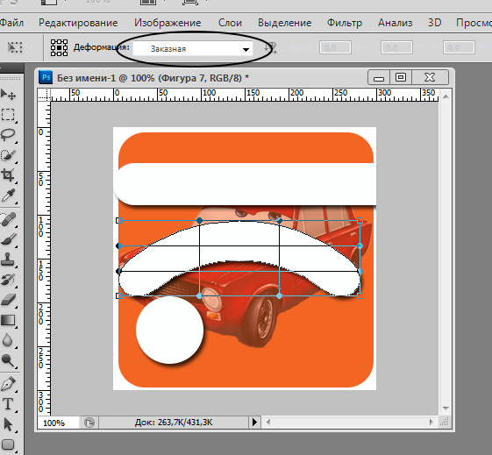The width and height of the screenshot is (492, 455).
Task: Open the Выделение menu
Action: click(285, 23)
